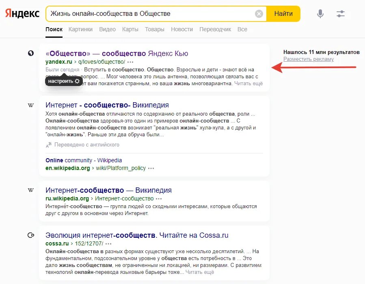Click Читать ещё in Cossa.ru result

point(200,272)
